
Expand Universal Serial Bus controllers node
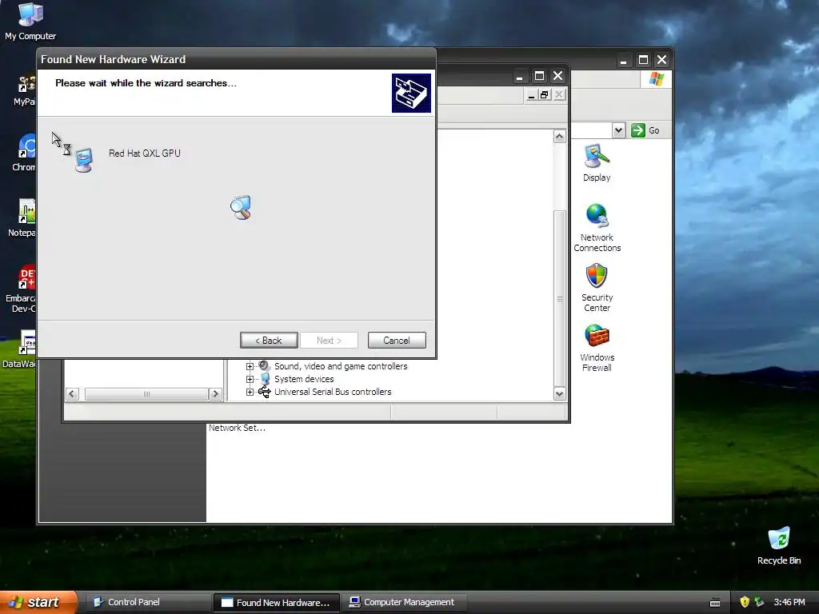click(250, 392)
